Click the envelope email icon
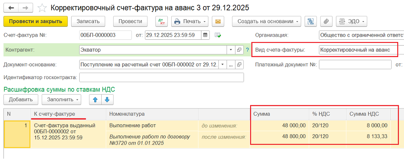The image size is (404, 159). pos(218,21)
